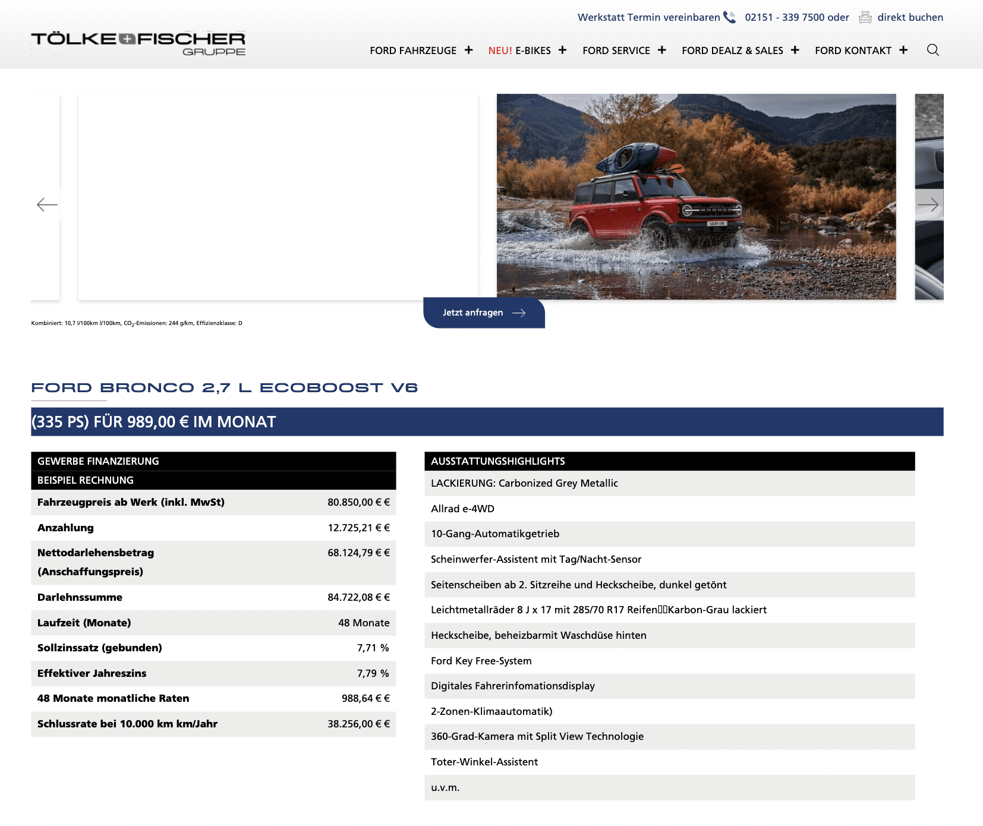Expand E-Bikes plus icon
The image size is (983, 826).
click(562, 50)
